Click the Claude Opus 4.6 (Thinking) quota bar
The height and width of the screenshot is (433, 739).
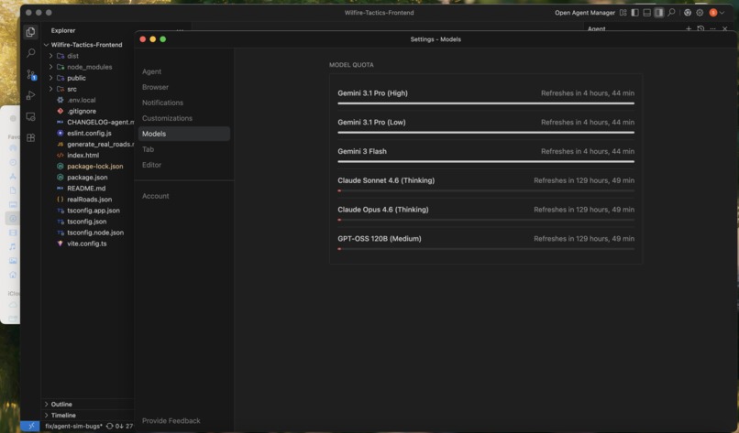(486, 220)
